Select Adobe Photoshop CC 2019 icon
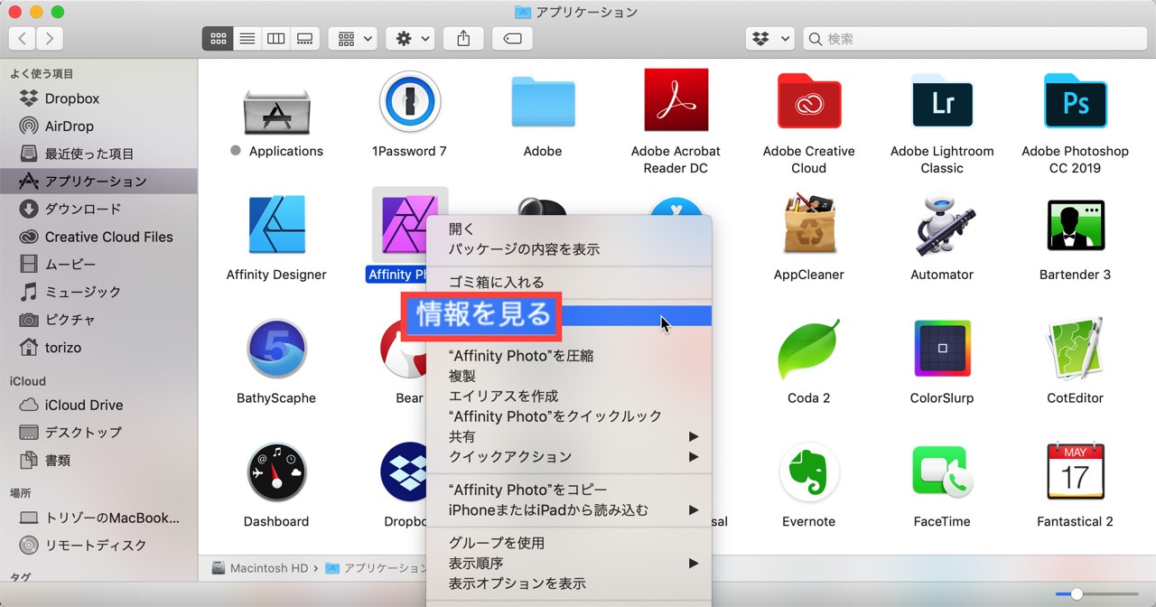Viewport: 1156px width, 607px height. pos(1076,102)
